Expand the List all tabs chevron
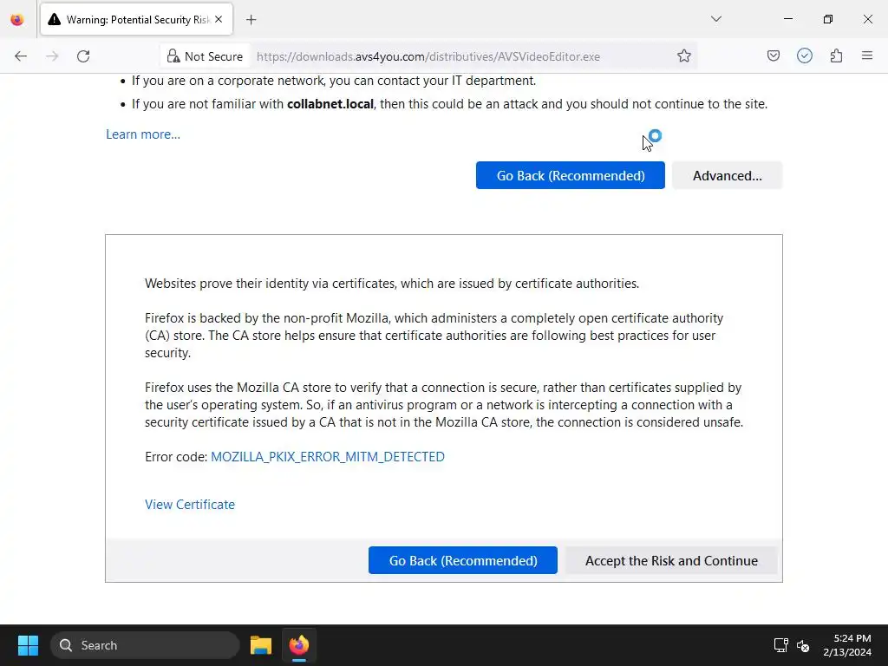 click(x=715, y=19)
